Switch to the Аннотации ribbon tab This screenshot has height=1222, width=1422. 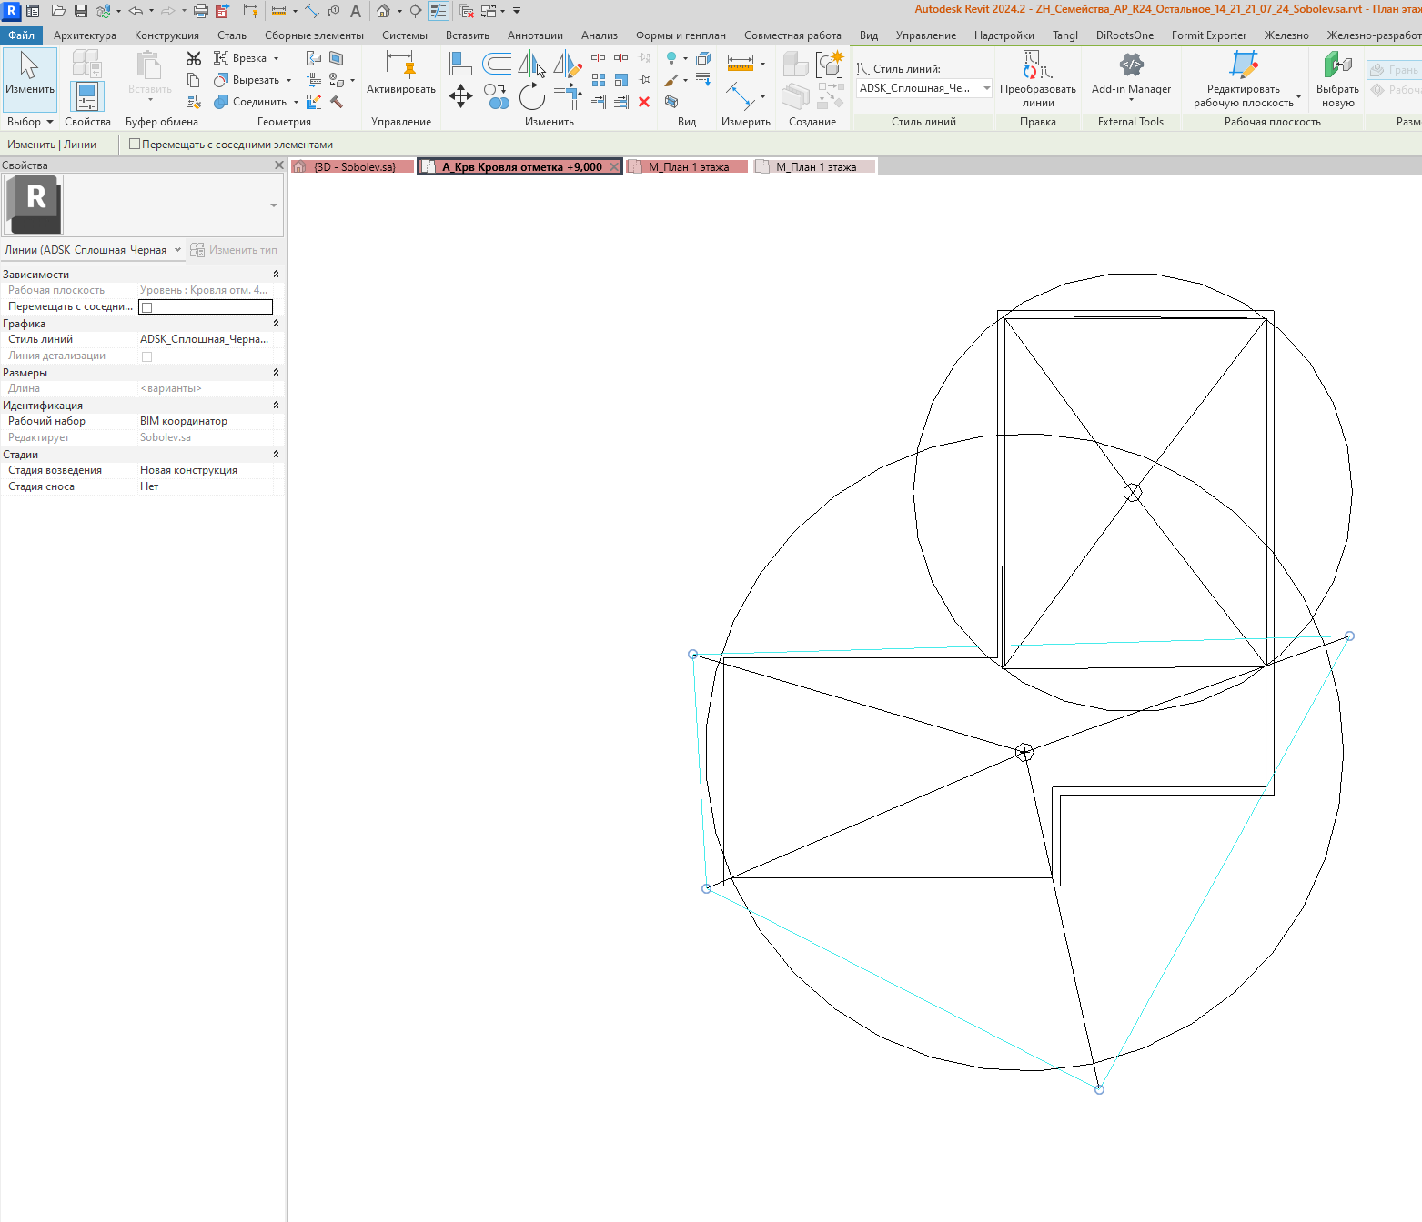click(x=535, y=35)
